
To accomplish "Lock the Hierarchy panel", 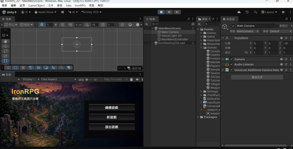I will (189, 19).
